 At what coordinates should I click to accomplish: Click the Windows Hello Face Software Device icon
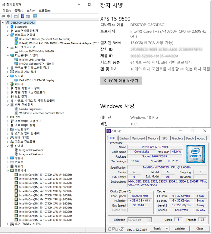(x=16, y=113)
